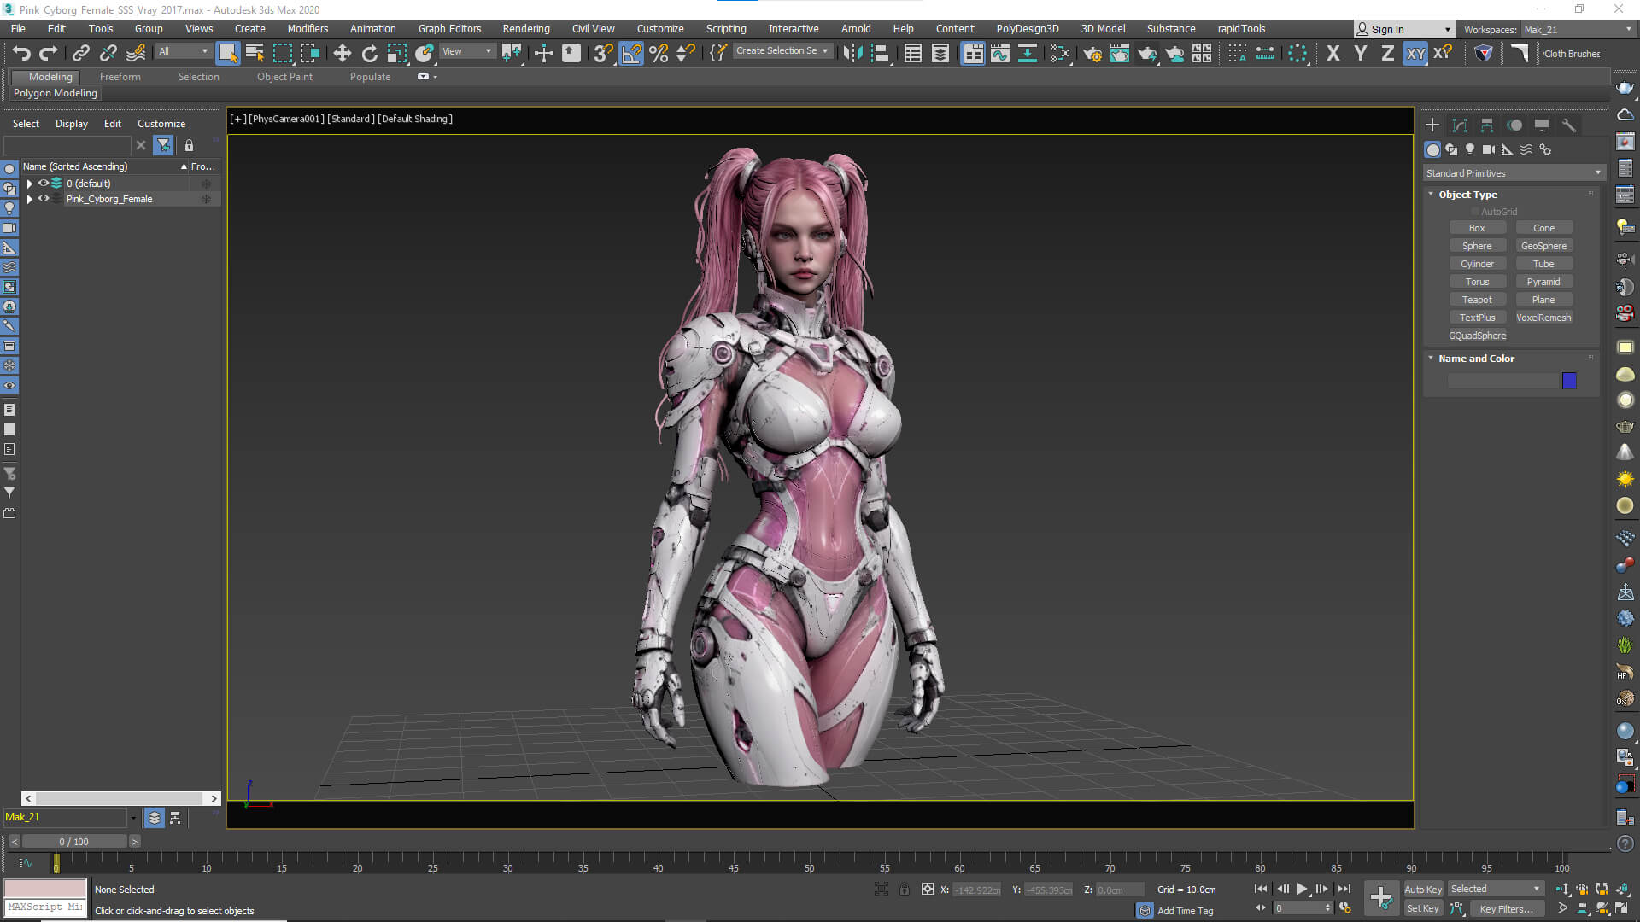
Task: Click the MAXScript mini listener field
Action: point(45,907)
